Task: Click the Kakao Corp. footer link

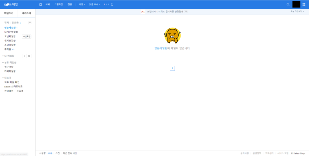Action: click(298, 153)
